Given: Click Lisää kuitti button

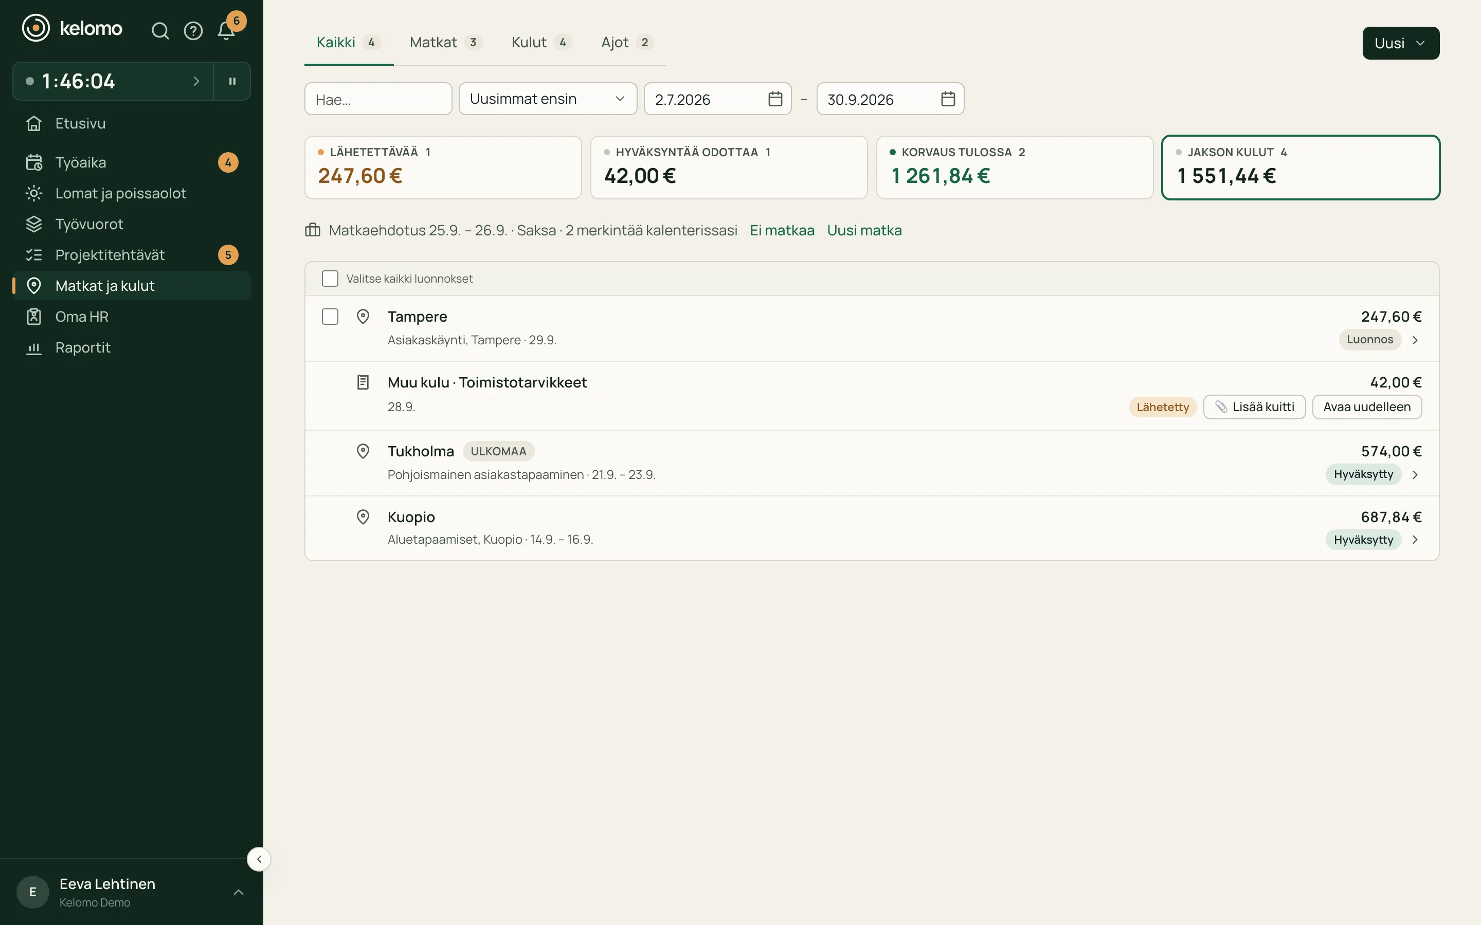Looking at the screenshot, I should point(1254,407).
